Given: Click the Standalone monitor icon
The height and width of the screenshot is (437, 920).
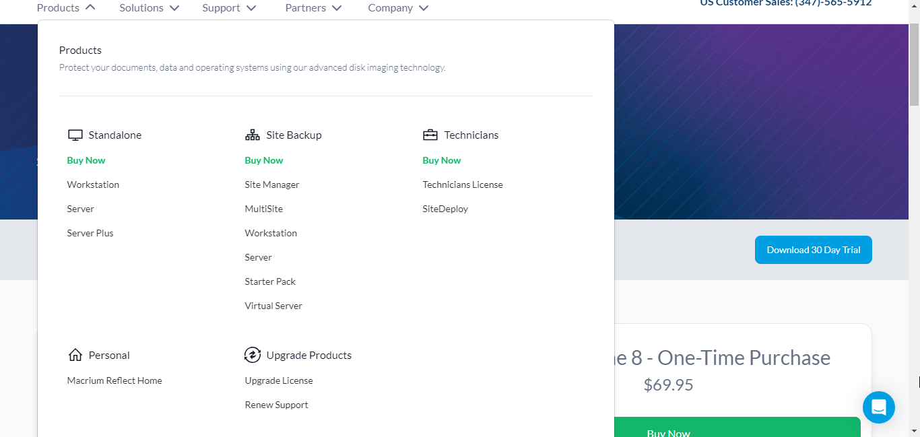Looking at the screenshot, I should (75, 135).
